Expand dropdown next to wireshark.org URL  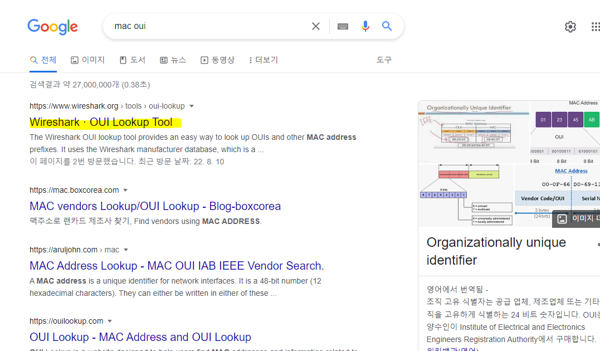[192, 106]
